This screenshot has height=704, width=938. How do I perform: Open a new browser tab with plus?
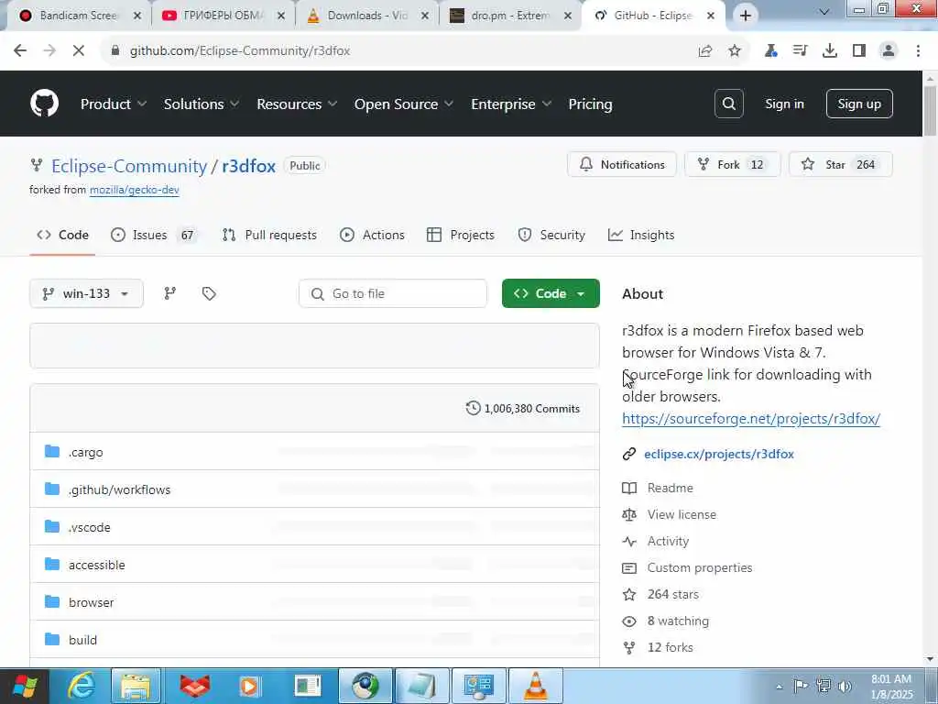pos(746,16)
